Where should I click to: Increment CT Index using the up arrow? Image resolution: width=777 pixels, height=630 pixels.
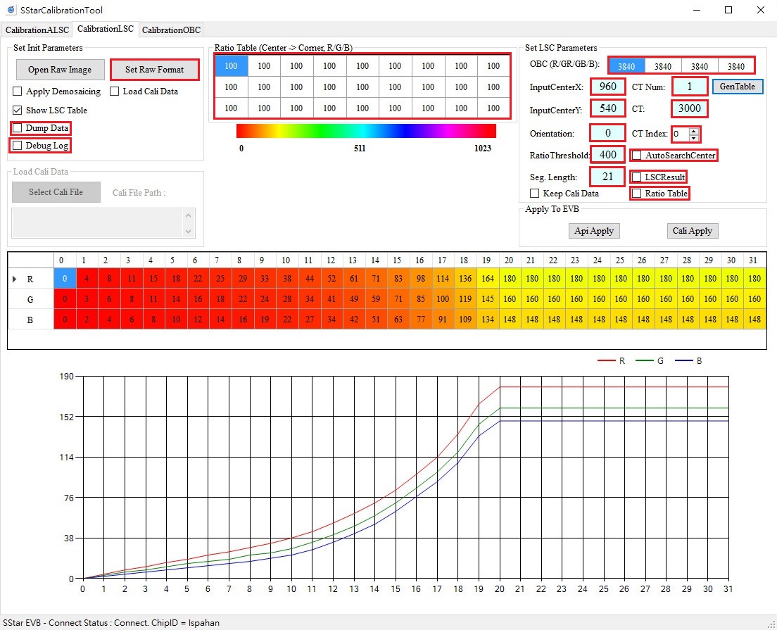click(694, 130)
